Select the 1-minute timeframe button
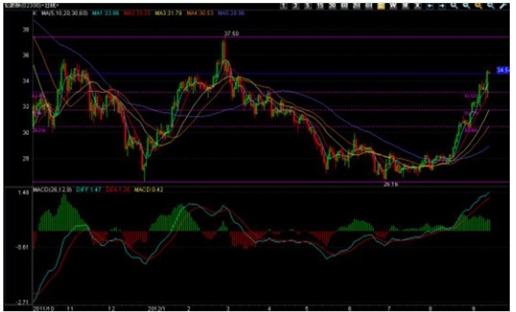Image resolution: width=516 pixels, height=312 pixels. [283, 5]
